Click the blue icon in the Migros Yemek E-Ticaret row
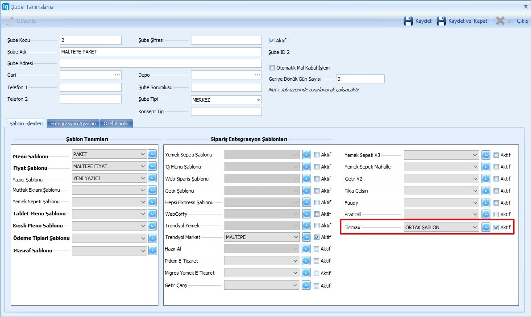Viewport: 531px width, 317px height. [306, 273]
